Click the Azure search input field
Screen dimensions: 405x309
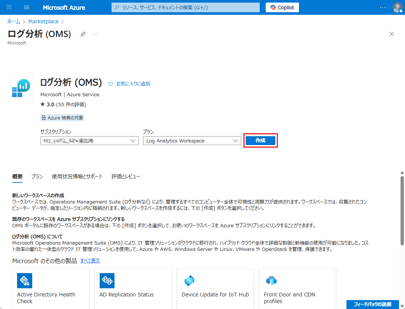click(x=185, y=7)
